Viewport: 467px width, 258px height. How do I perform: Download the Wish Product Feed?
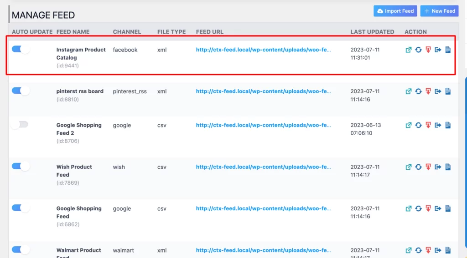click(x=428, y=167)
